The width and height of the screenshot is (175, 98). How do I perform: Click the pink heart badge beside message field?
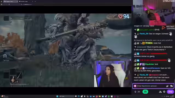135,86
